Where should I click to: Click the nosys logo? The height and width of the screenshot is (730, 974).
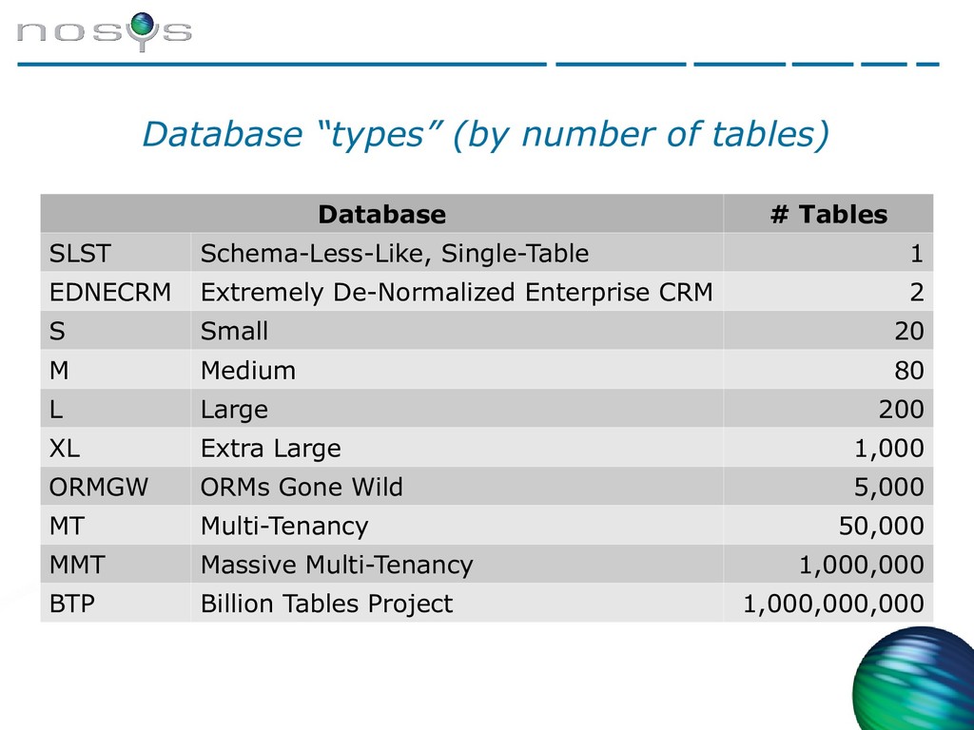tap(105, 31)
